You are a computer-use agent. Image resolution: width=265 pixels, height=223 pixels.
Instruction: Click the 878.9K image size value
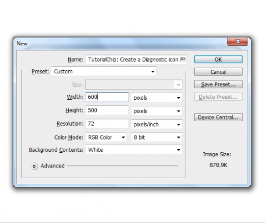(218, 165)
